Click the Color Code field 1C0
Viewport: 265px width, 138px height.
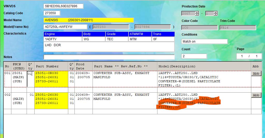pyautogui.click(x=199, y=28)
